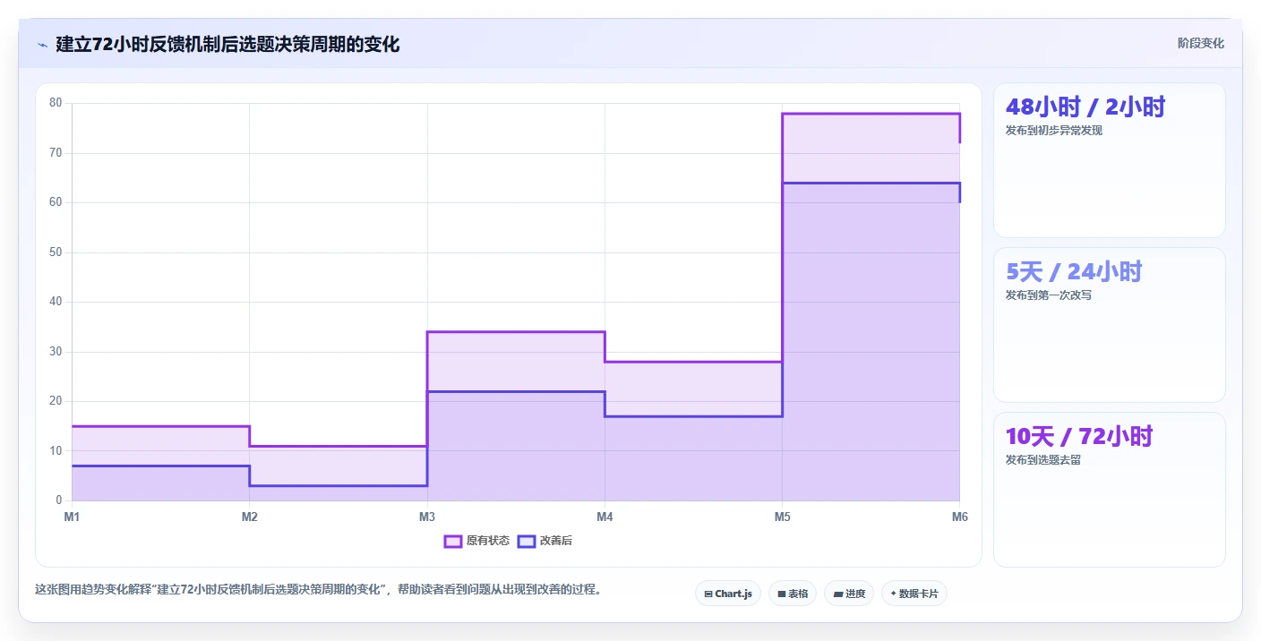Click the M2 axis label
This screenshot has height=641, width=1261.
pyautogui.click(x=249, y=517)
